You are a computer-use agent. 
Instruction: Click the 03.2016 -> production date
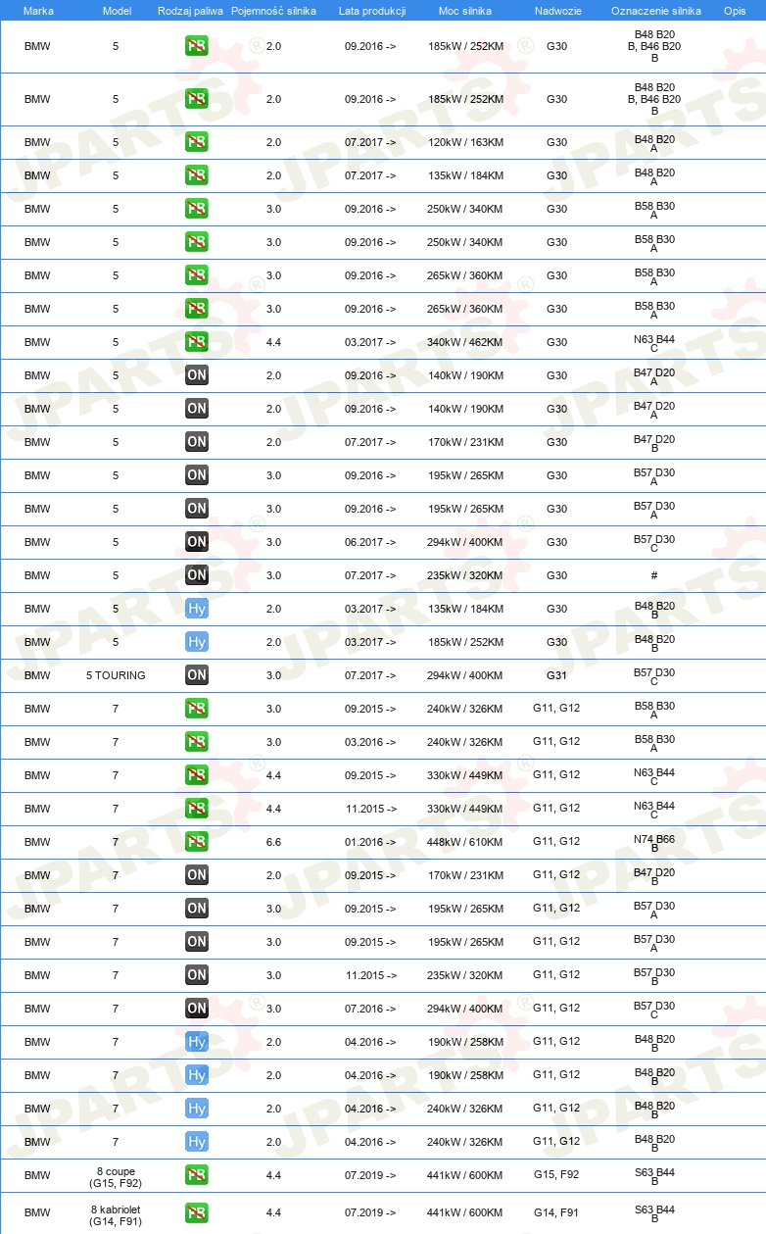point(370,742)
